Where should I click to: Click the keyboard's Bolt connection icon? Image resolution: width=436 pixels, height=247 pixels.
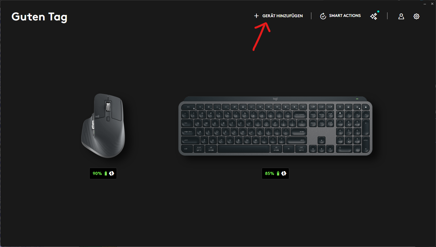click(284, 173)
